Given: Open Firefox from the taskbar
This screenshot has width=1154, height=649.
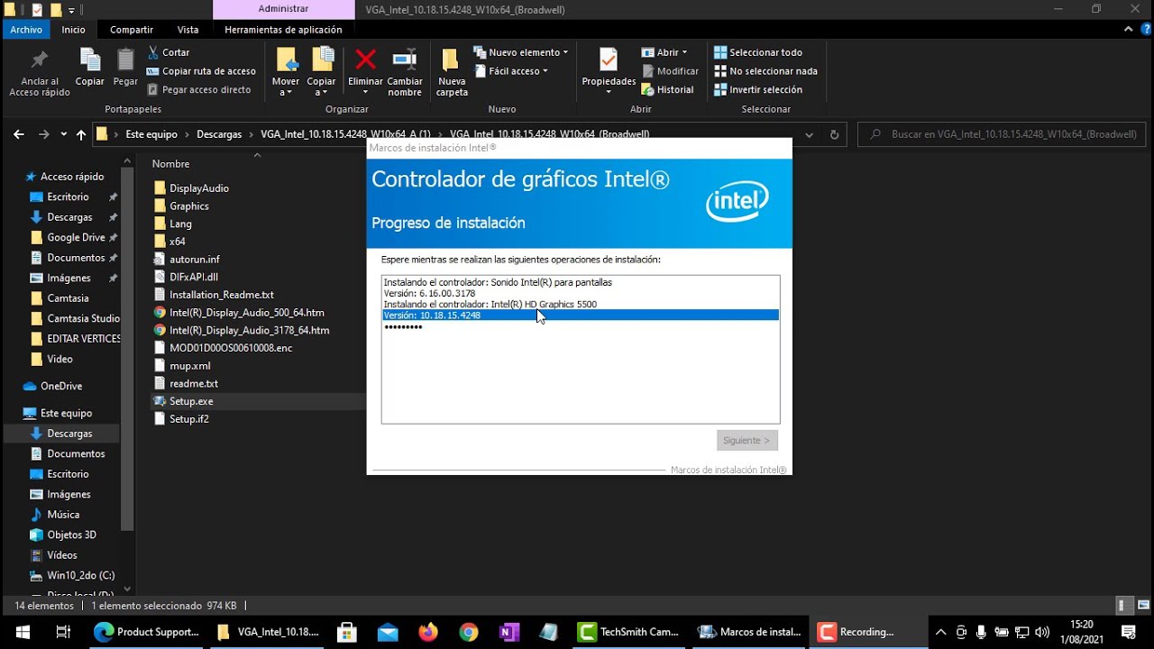Looking at the screenshot, I should [x=427, y=632].
